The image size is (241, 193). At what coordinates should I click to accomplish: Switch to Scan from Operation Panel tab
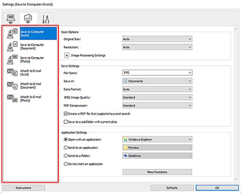28,19
